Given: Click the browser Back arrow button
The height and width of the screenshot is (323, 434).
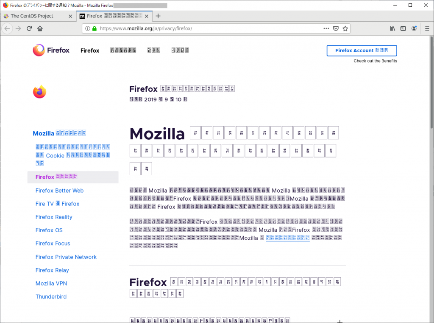Looking at the screenshot, I should coord(7,28).
